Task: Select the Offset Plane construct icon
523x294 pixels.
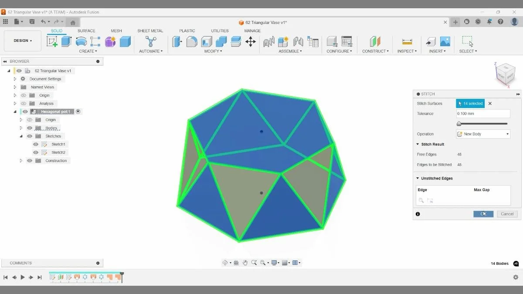Action: (x=375, y=41)
